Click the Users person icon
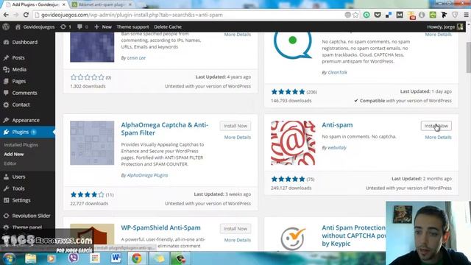The width and height of the screenshot is (471, 265). point(6,177)
